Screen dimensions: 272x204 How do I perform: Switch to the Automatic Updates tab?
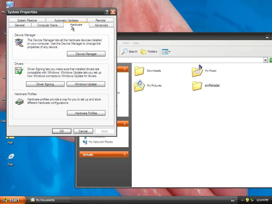(66, 20)
